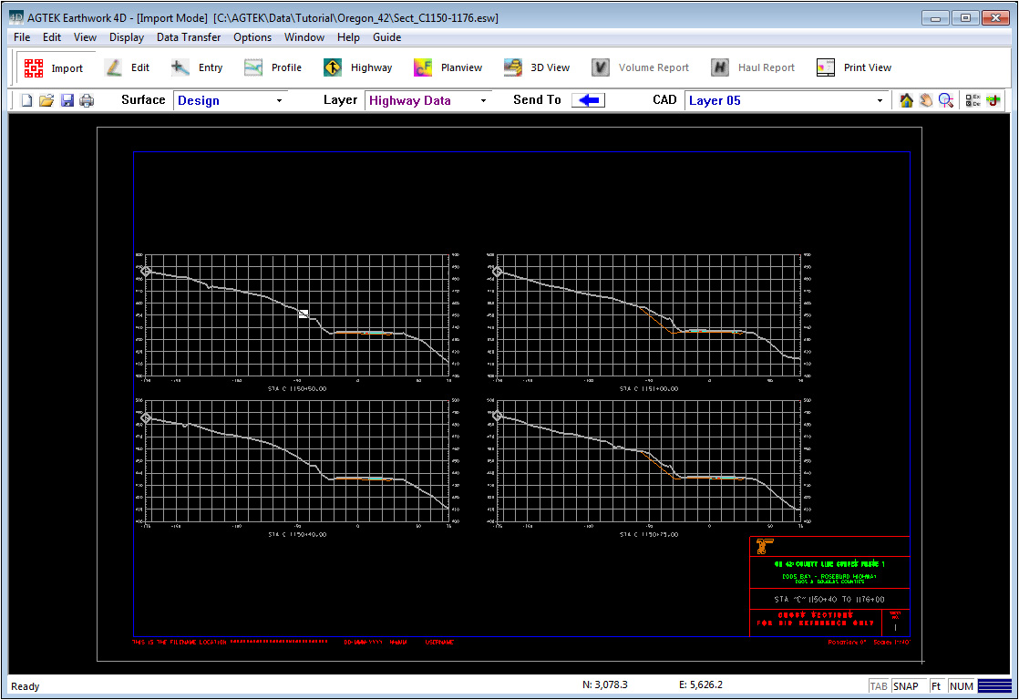Open the Guide menu
The height and width of the screenshot is (700, 1019).
click(x=386, y=37)
